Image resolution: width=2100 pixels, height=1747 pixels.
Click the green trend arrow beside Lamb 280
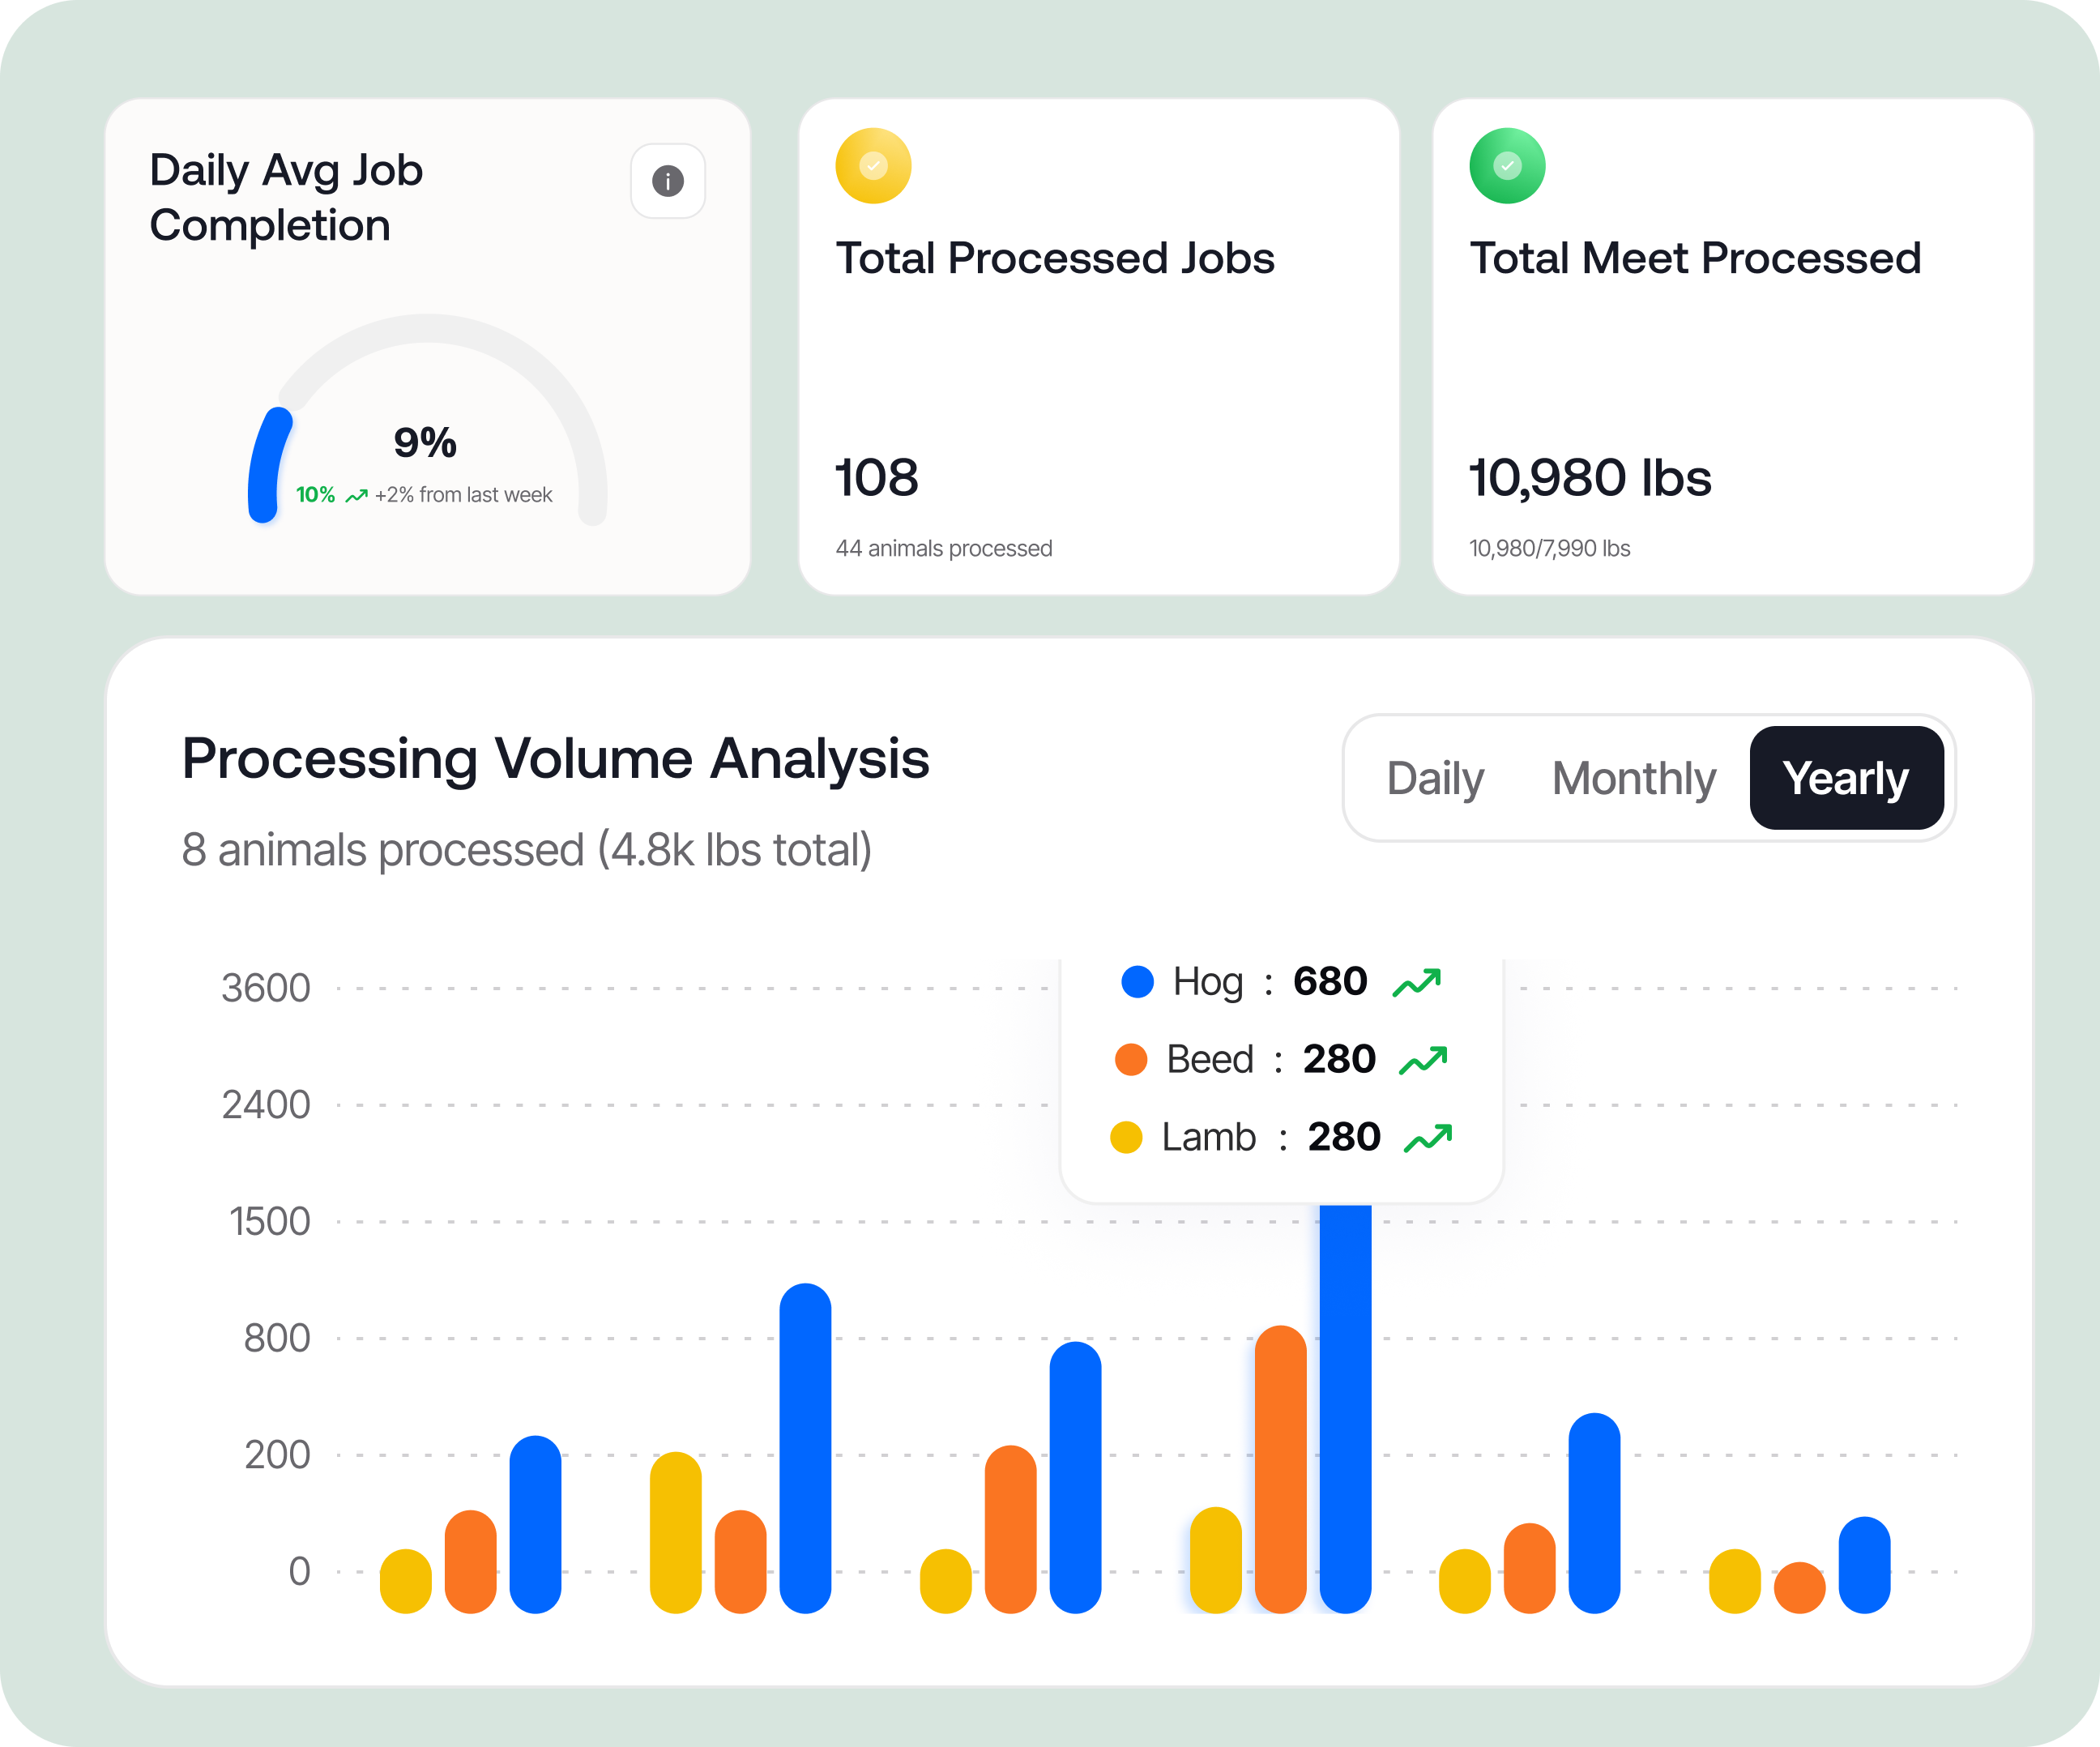click(x=1428, y=1138)
